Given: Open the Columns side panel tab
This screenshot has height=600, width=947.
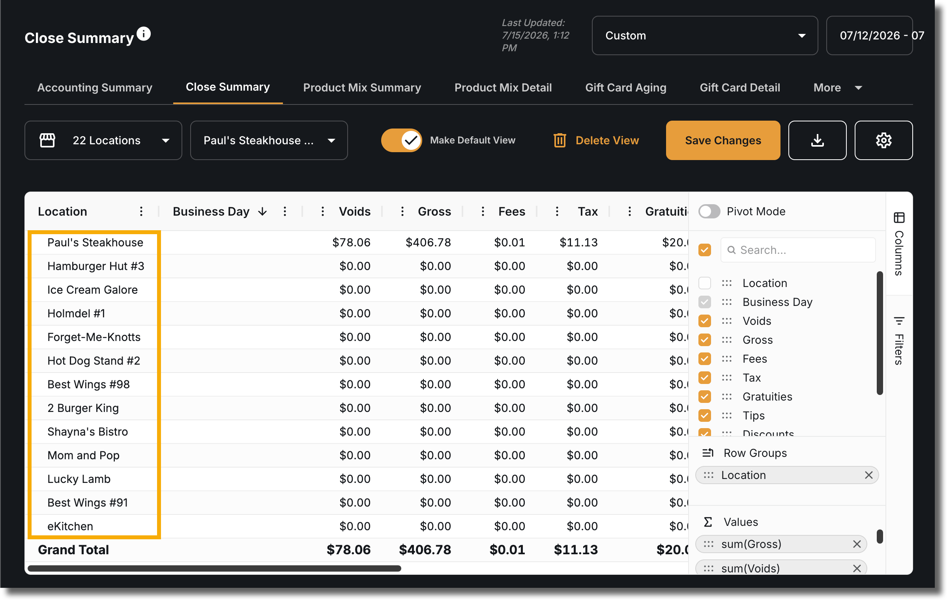Looking at the screenshot, I should [899, 244].
